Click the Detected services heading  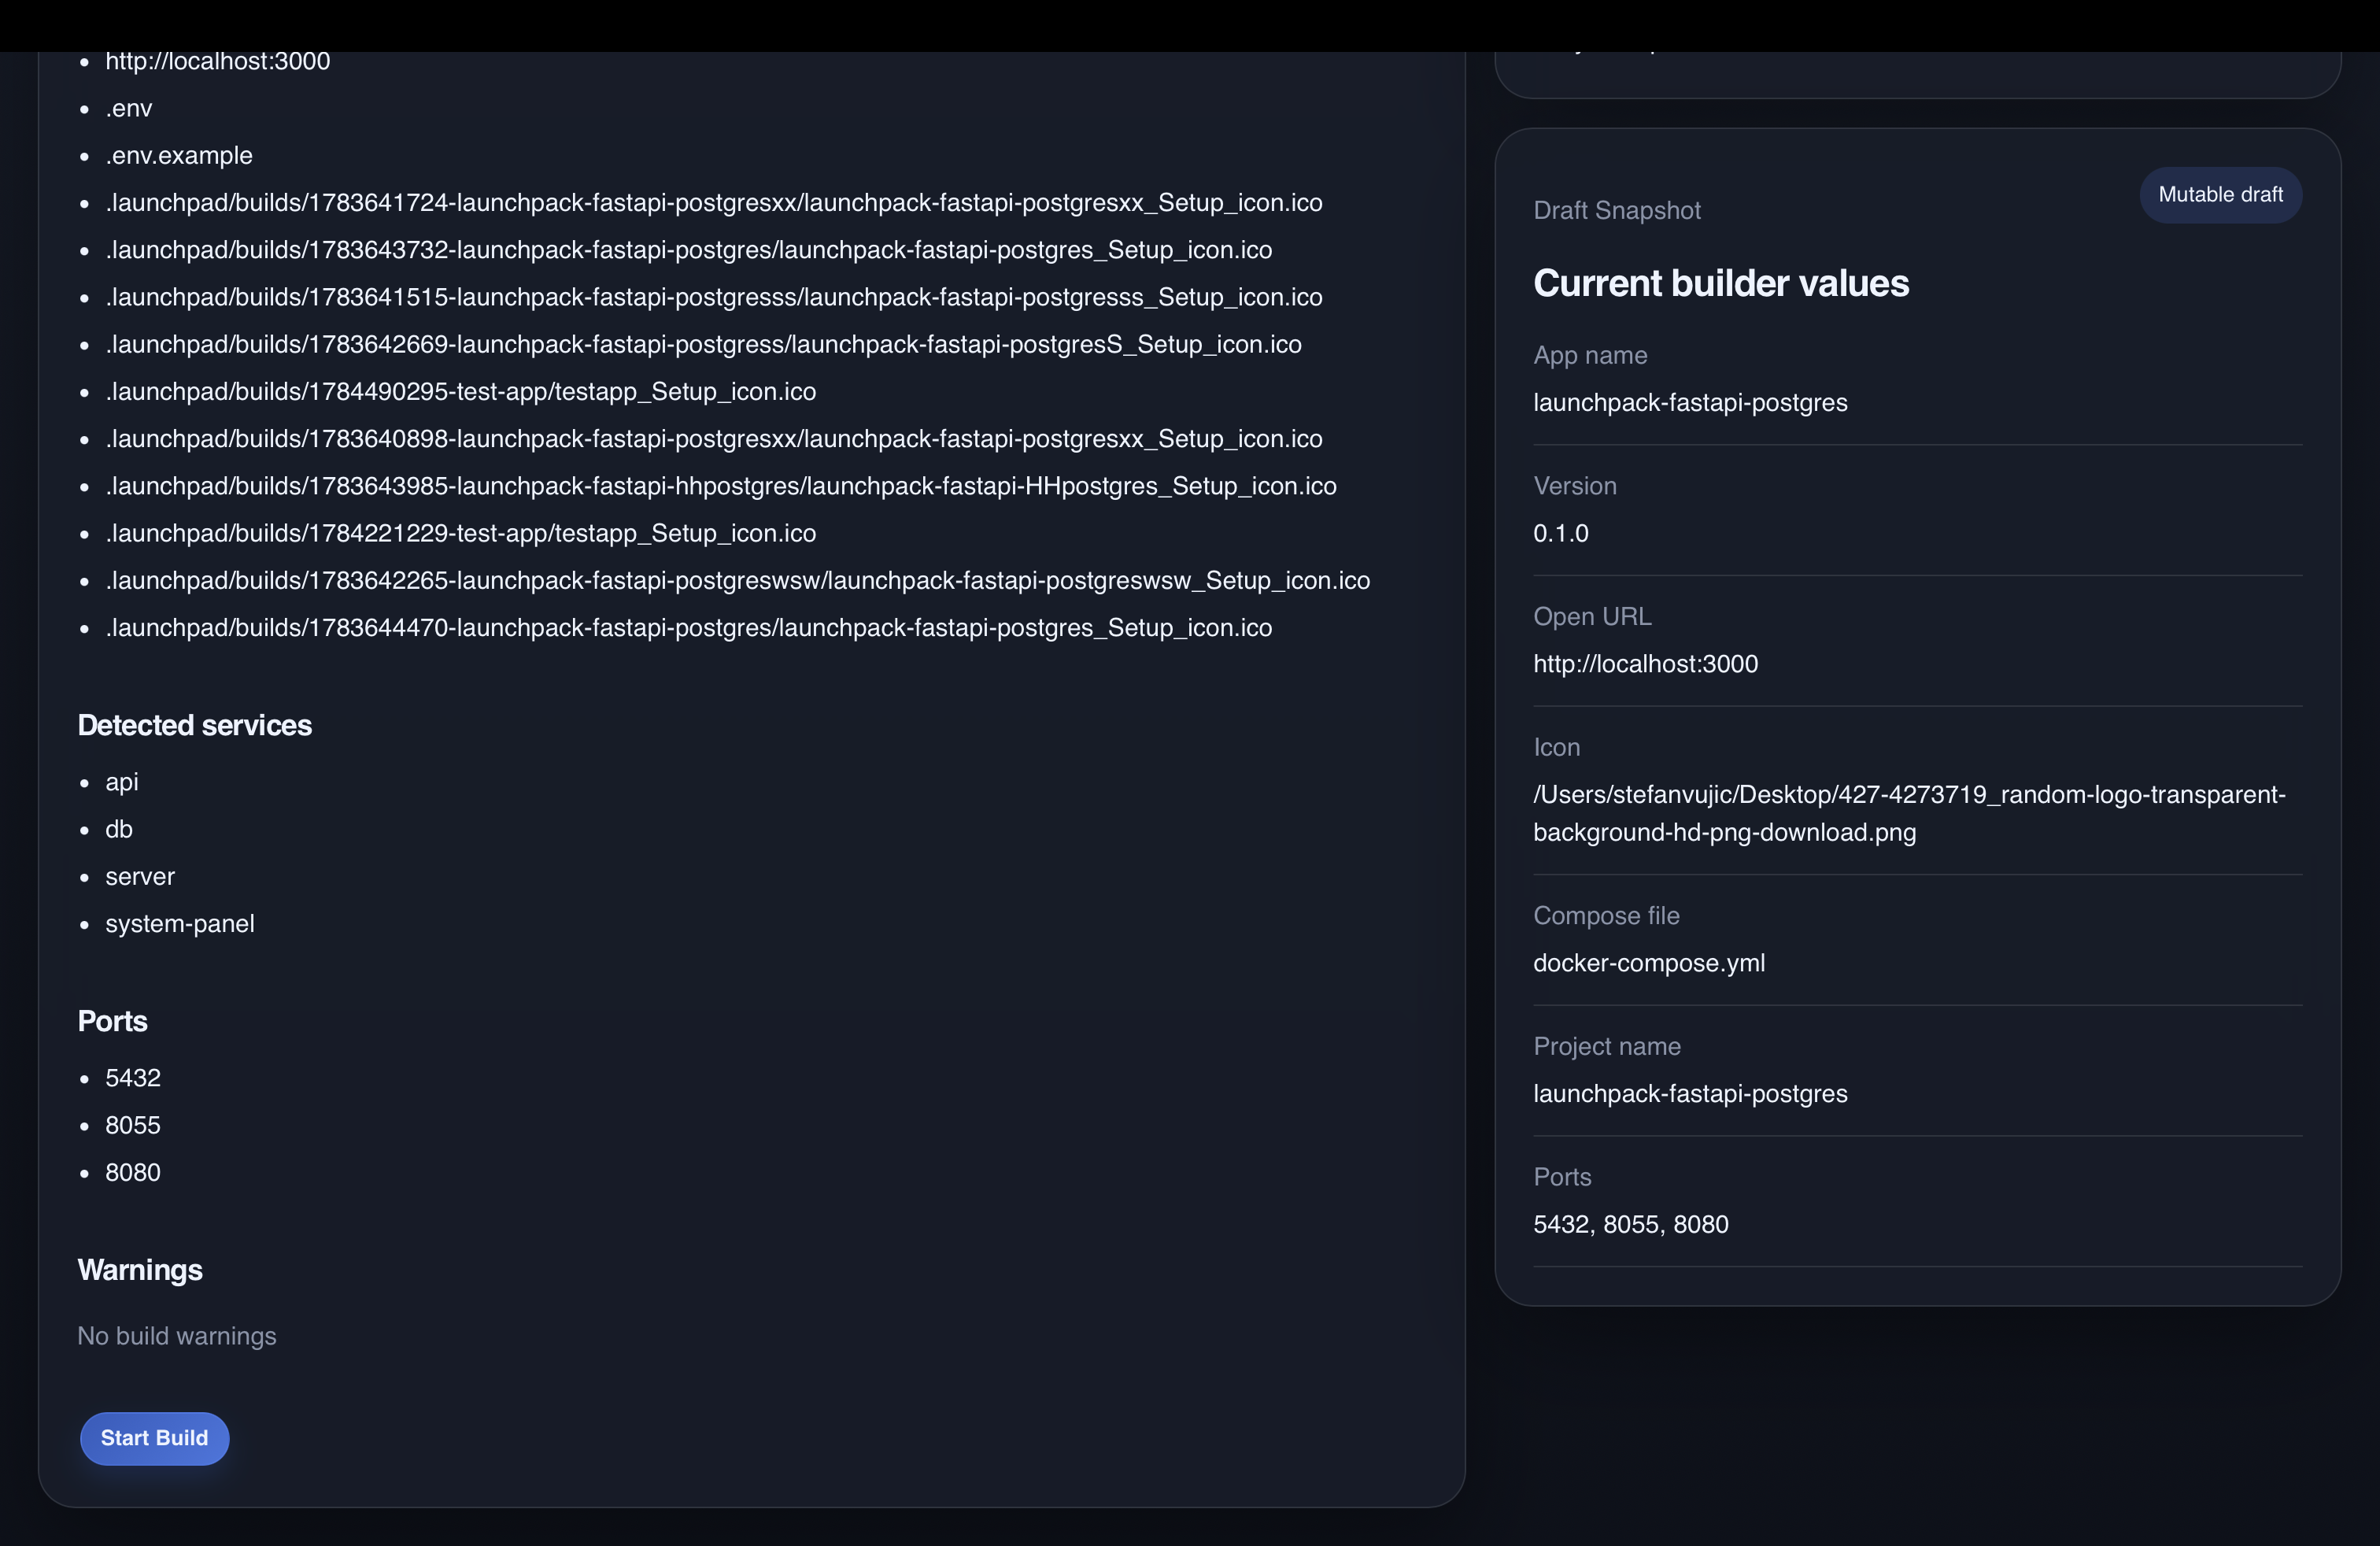tap(195, 725)
